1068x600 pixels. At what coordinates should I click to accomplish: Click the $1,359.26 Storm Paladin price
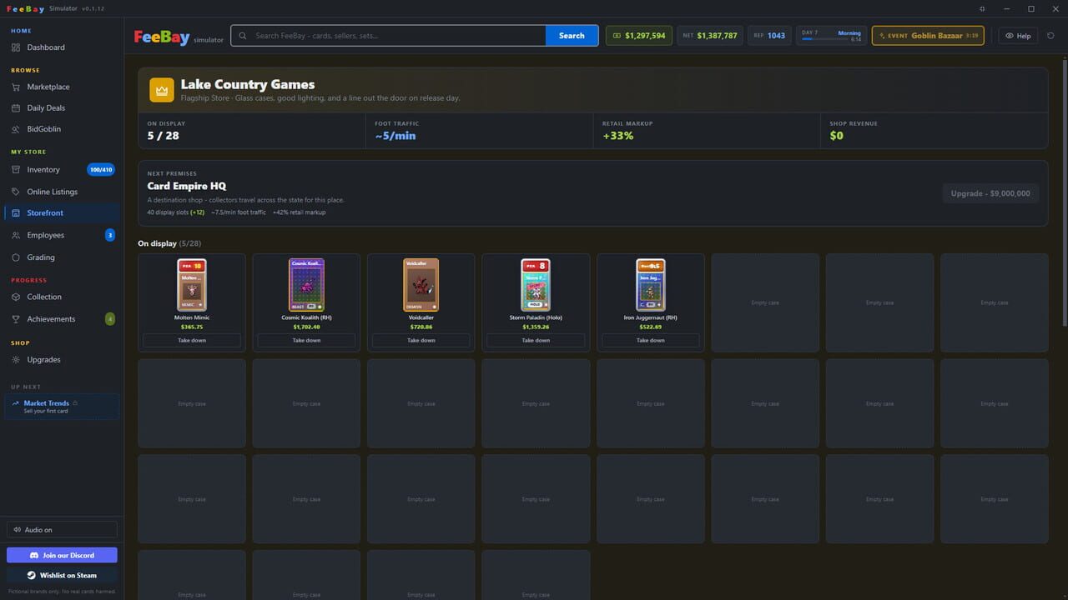point(536,327)
